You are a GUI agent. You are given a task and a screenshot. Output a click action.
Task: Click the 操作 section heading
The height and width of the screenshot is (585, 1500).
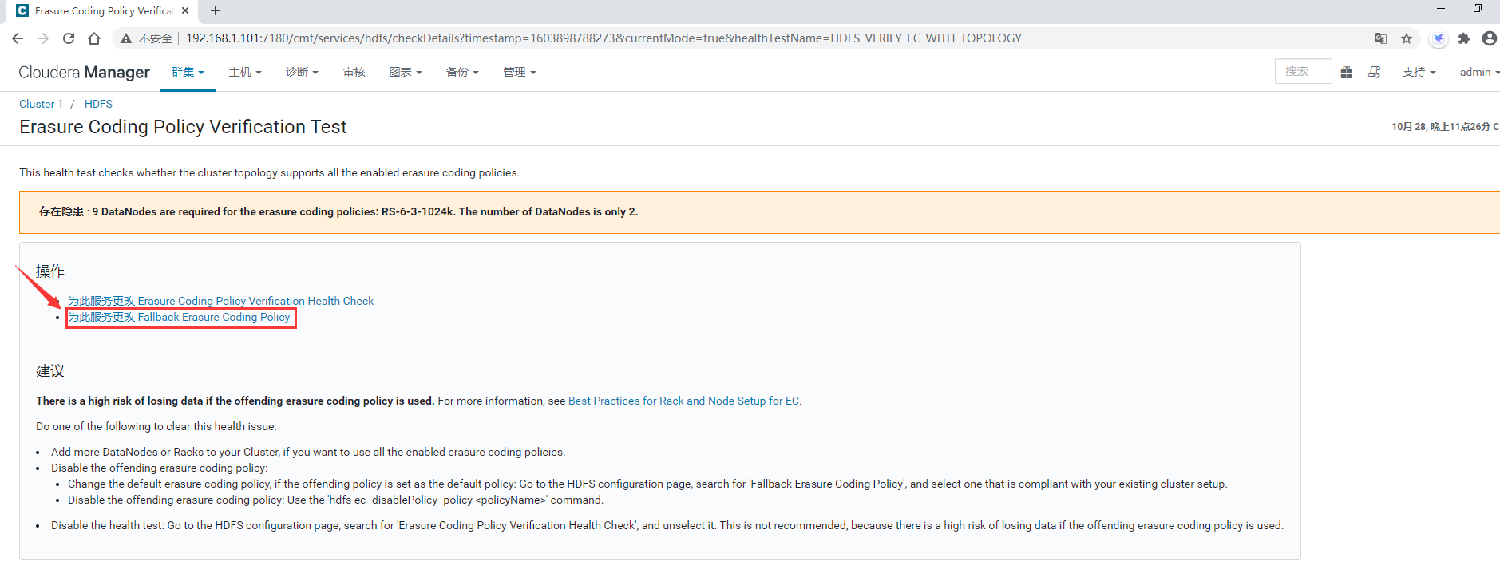coord(50,271)
